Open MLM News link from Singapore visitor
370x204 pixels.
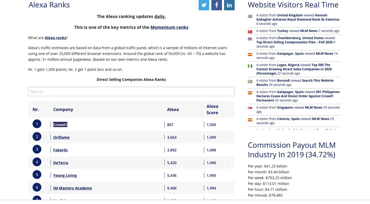point(314,108)
